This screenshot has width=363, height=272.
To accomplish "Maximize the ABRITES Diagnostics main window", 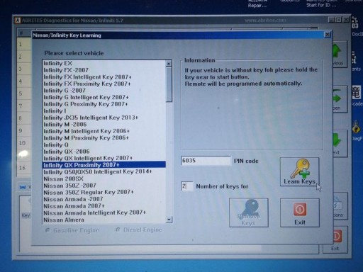I will (339, 20).
